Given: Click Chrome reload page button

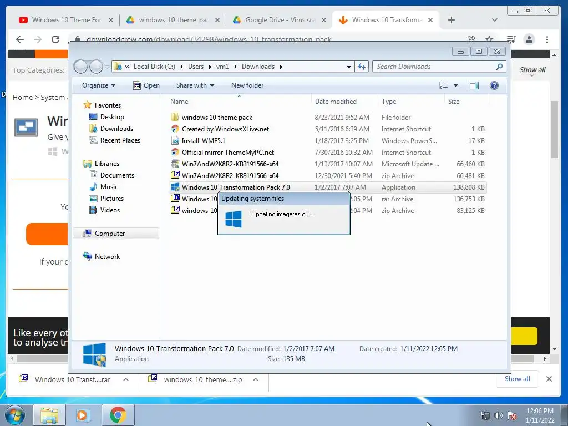Looking at the screenshot, I should point(55,39).
